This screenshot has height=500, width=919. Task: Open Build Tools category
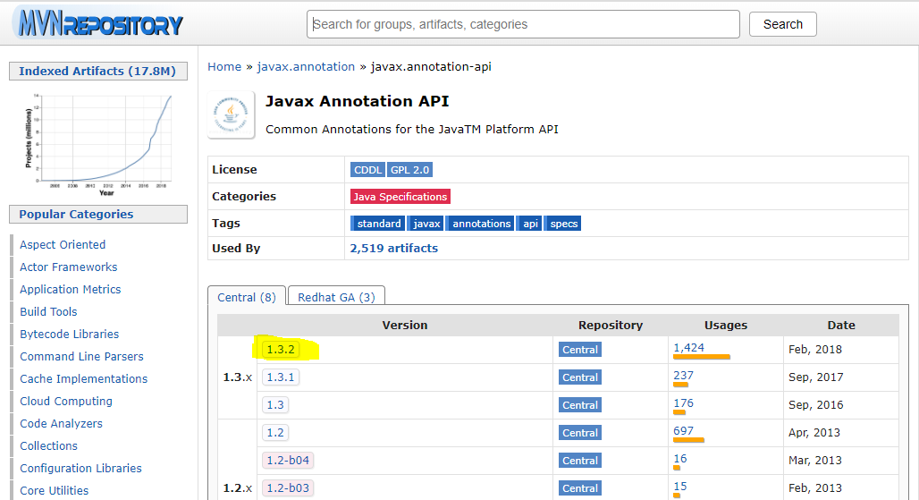coord(48,311)
